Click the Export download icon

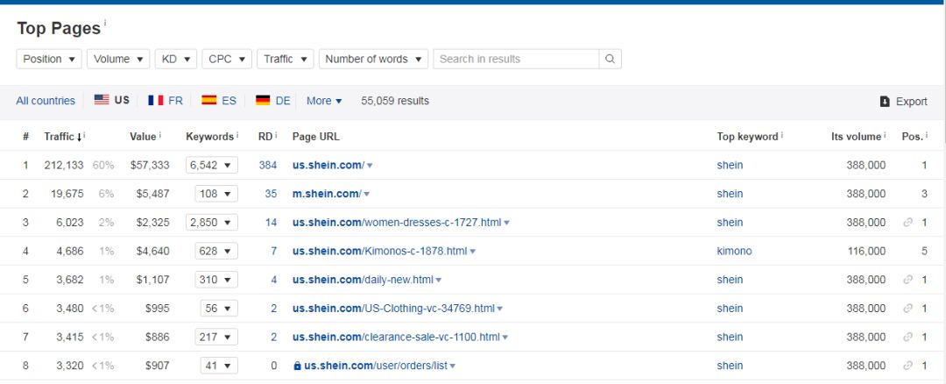[x=885, y=102]
